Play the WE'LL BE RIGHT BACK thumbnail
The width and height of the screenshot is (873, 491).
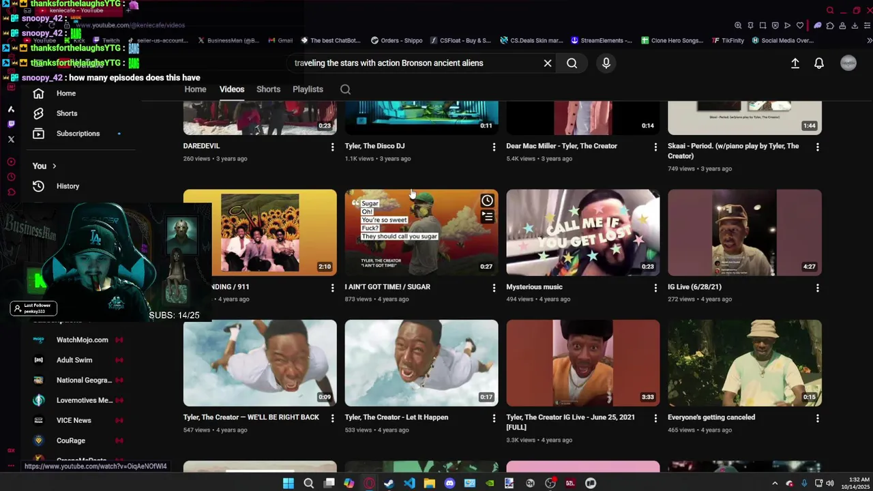coord(260,363)
